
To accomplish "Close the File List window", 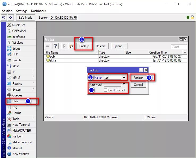I will (x=185, y=39).
